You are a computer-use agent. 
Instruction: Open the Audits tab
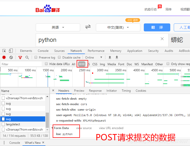pos(169,51)
